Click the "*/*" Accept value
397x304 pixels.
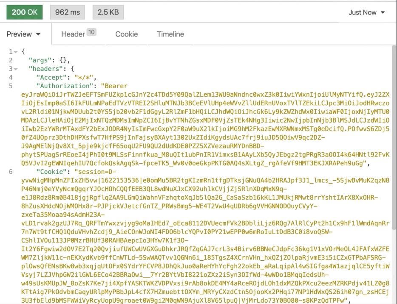(x=83, y=78)
